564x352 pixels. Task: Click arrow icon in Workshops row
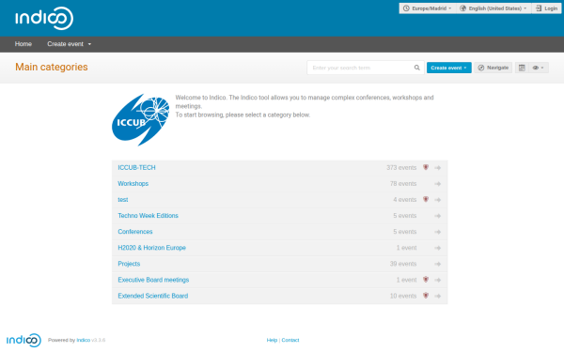[x=438, y=184]
